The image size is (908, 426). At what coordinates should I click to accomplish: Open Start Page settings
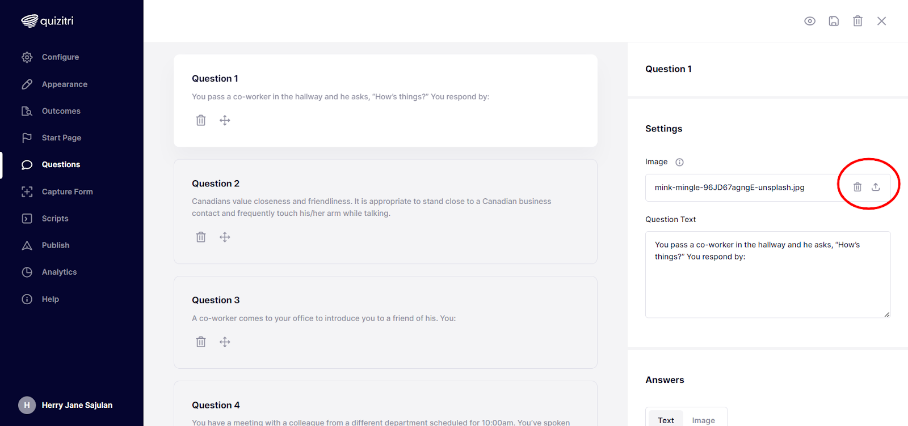(61, 138)
